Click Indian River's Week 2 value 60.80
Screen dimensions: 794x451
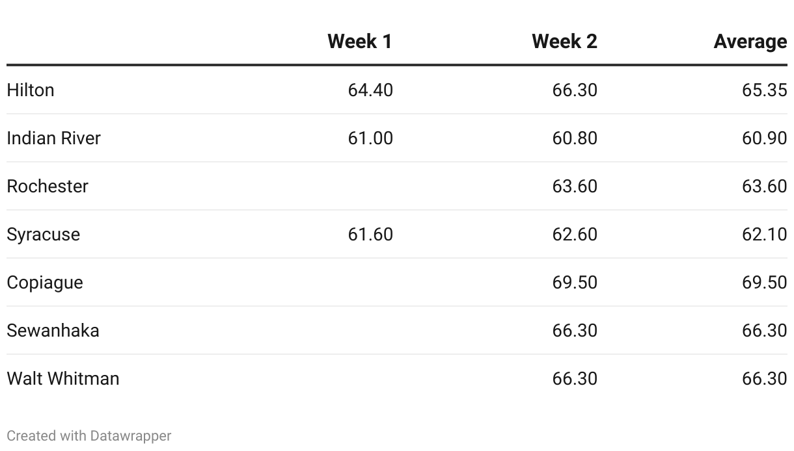pos(575,138)
